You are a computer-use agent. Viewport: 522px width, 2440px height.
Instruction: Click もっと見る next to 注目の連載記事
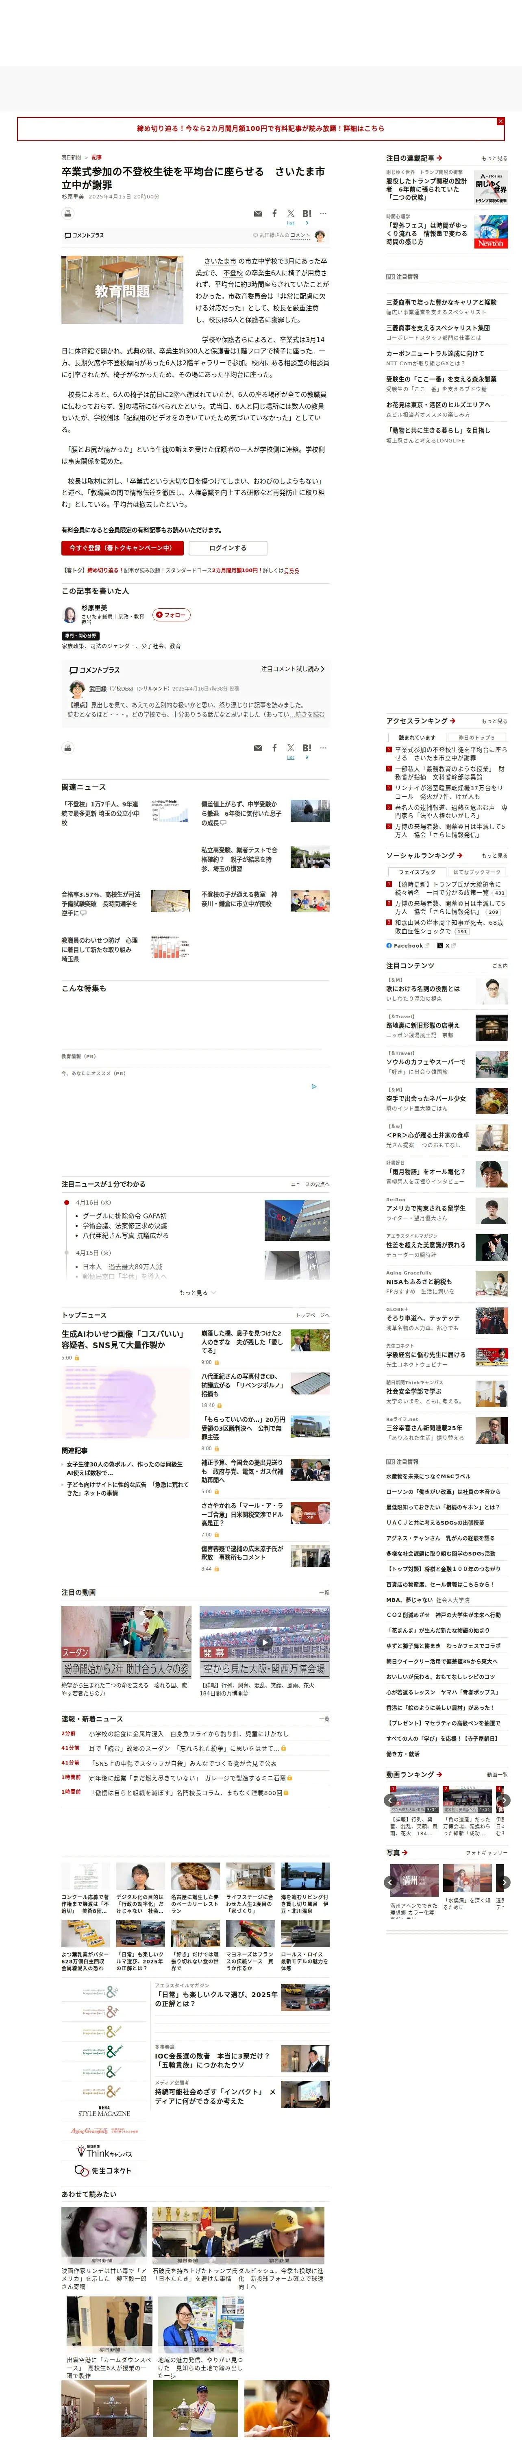click(x=494, y=158)
